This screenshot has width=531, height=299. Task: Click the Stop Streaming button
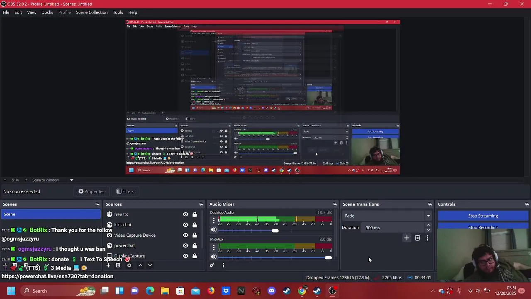point(483,216)
